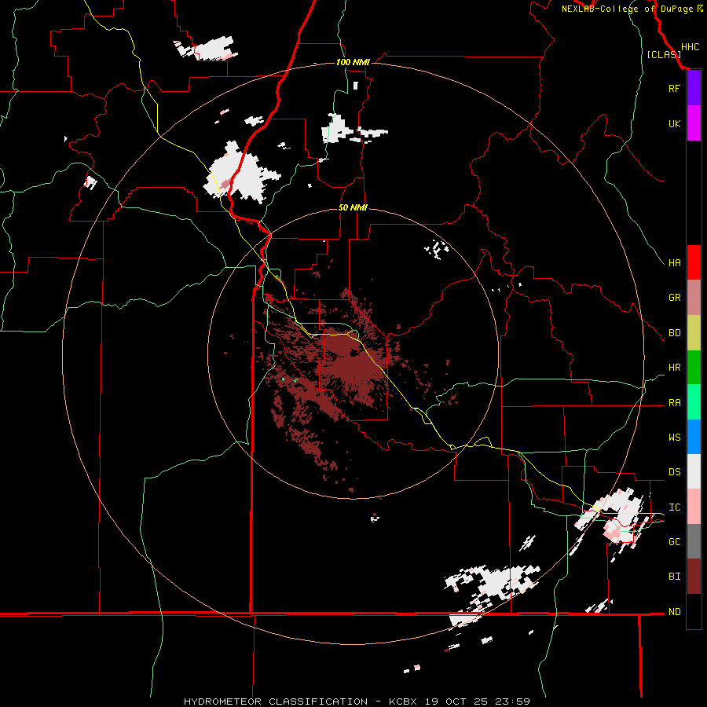The image size is (707, 707).
Task: Click the purple RF legend color swatch
Action: (x=694, y=88)
